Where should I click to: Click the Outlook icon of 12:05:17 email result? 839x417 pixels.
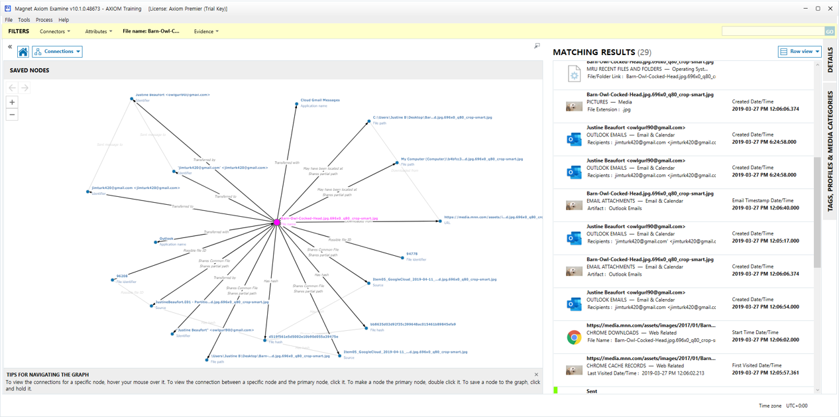pyautogui.click(x=574, y=239)
